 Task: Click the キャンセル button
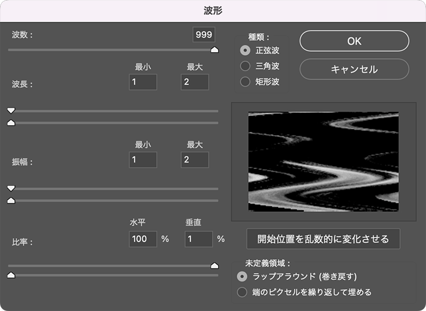pyautogui.click(x=354, y=69)
